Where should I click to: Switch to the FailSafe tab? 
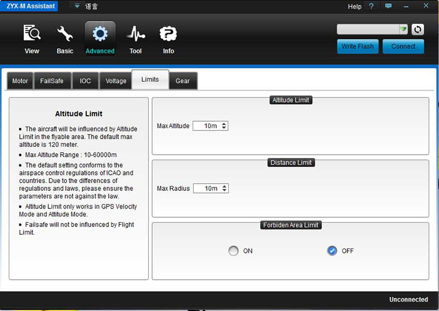(52, 81)
